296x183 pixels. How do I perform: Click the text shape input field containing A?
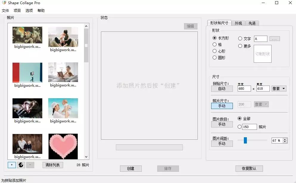(261, 39)
